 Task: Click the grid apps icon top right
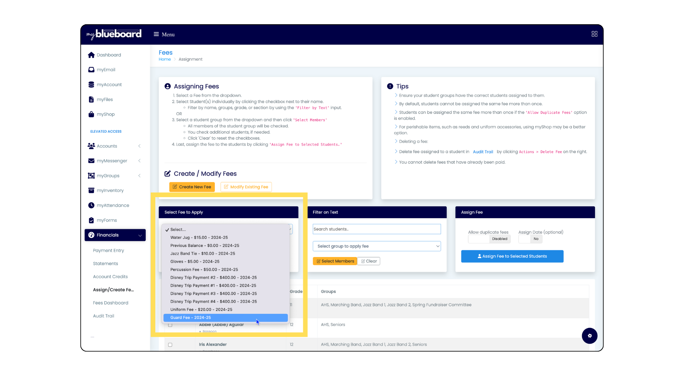(x=594, y=34)
